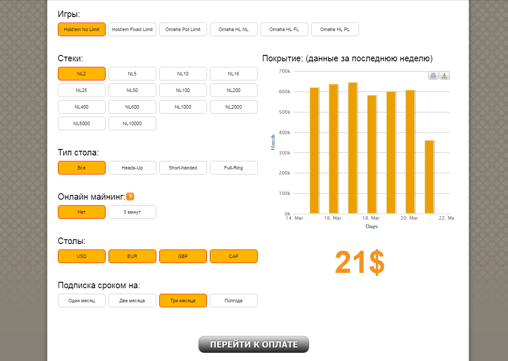This screenshot has height=361, width=508.
Task: Choose the NL25 stake
Action: coord(82,90)
